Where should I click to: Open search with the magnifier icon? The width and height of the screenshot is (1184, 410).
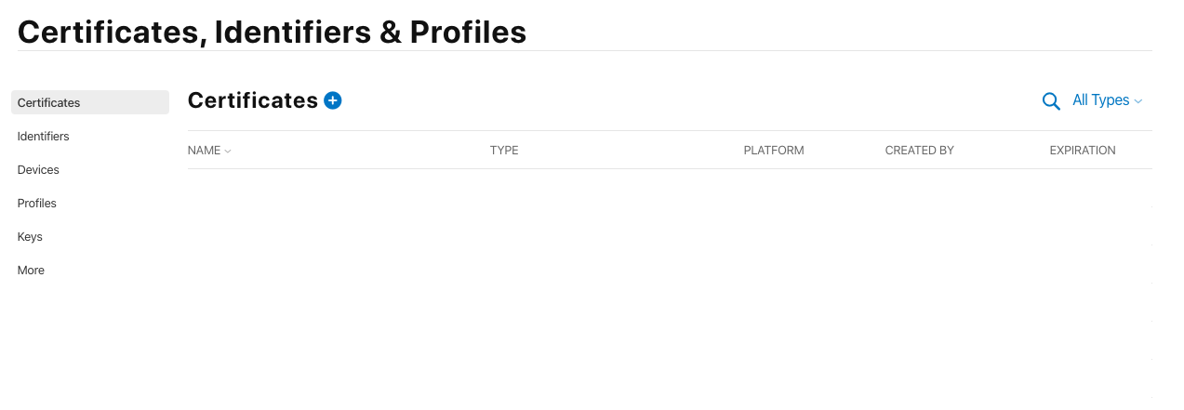[1051, 101]
